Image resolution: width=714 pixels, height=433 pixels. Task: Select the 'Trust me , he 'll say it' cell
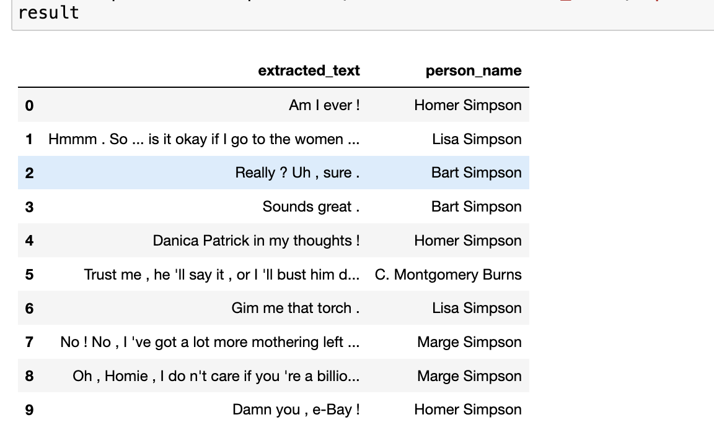point(222,275)
